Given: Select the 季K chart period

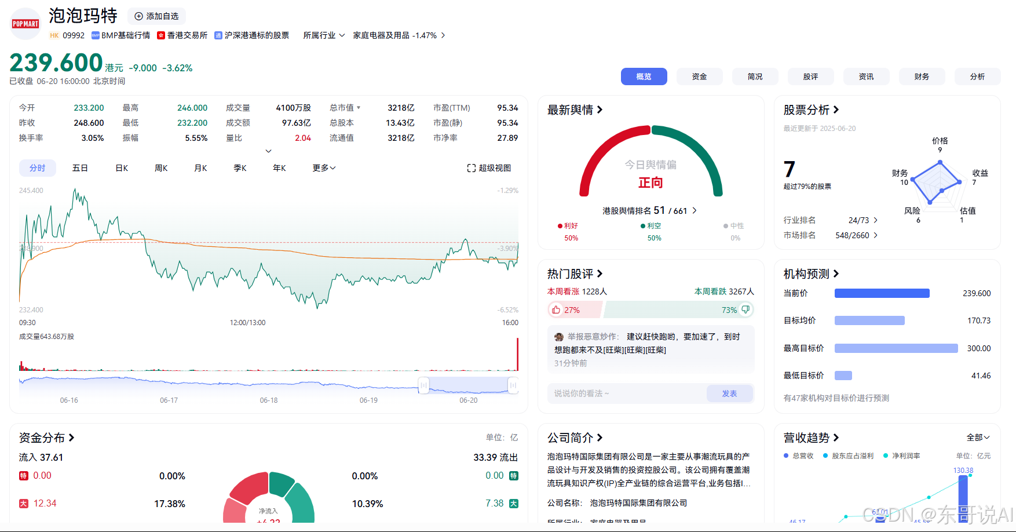Looking at the screenshot, I should click(x=240, y=168).
